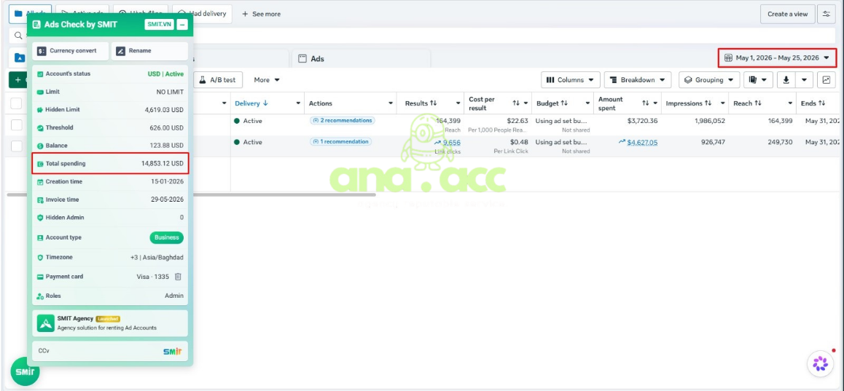Open the reports icon dropdown
The image size is (844, 391).
click(x=759, y=79)
